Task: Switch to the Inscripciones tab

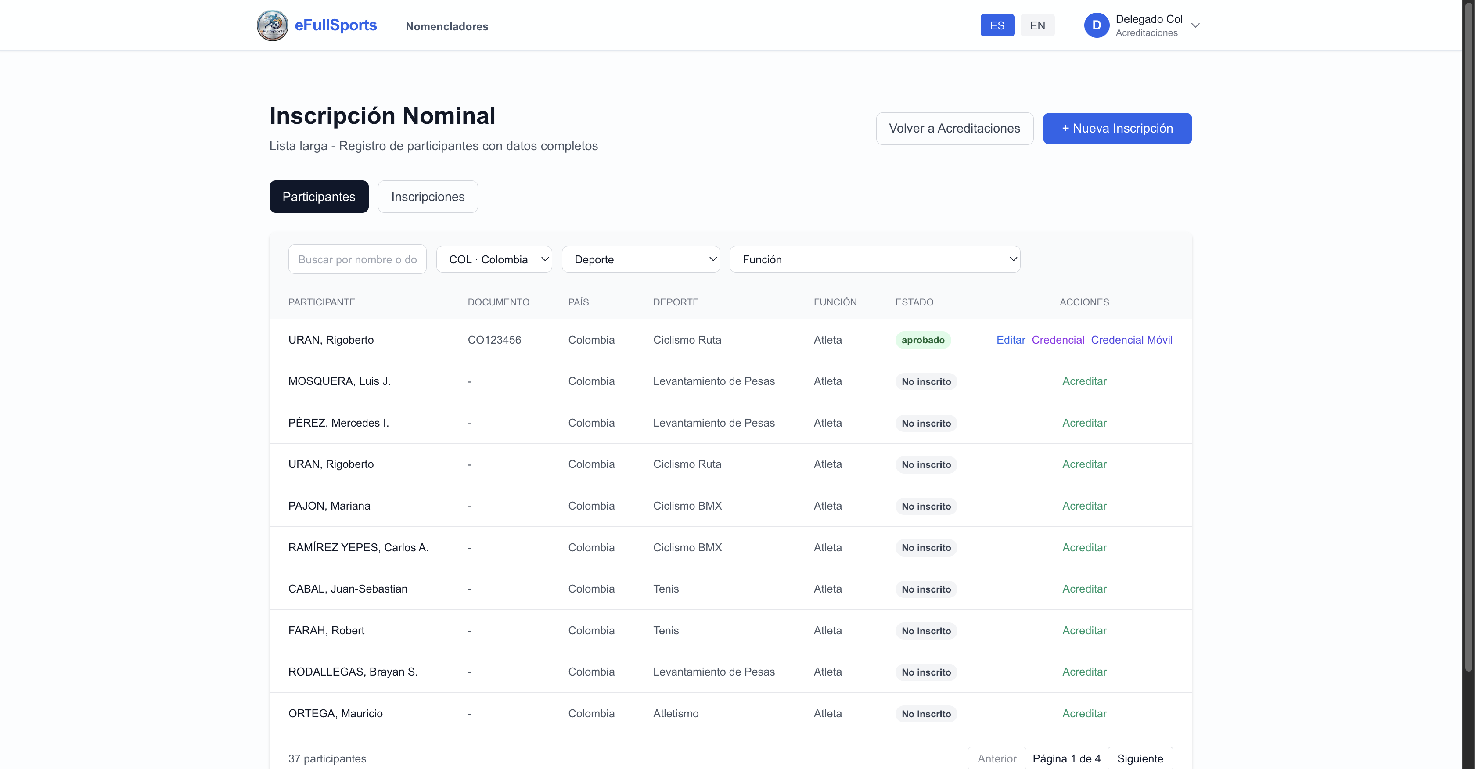Action: [427, 196]
